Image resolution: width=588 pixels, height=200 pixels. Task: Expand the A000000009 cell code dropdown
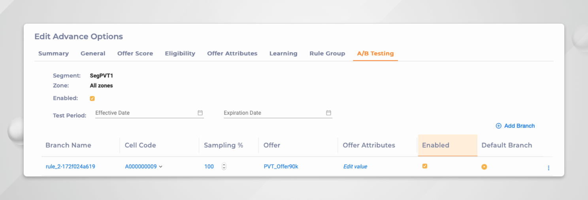point(160,167)
